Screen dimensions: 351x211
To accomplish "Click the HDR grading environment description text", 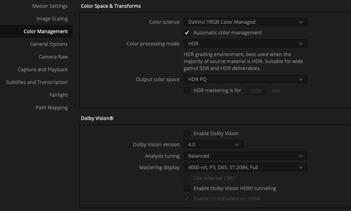I will [x=243, y=61].
